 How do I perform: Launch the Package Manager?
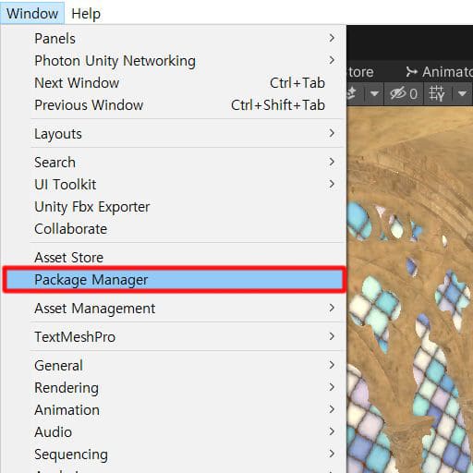click(175, 280)
